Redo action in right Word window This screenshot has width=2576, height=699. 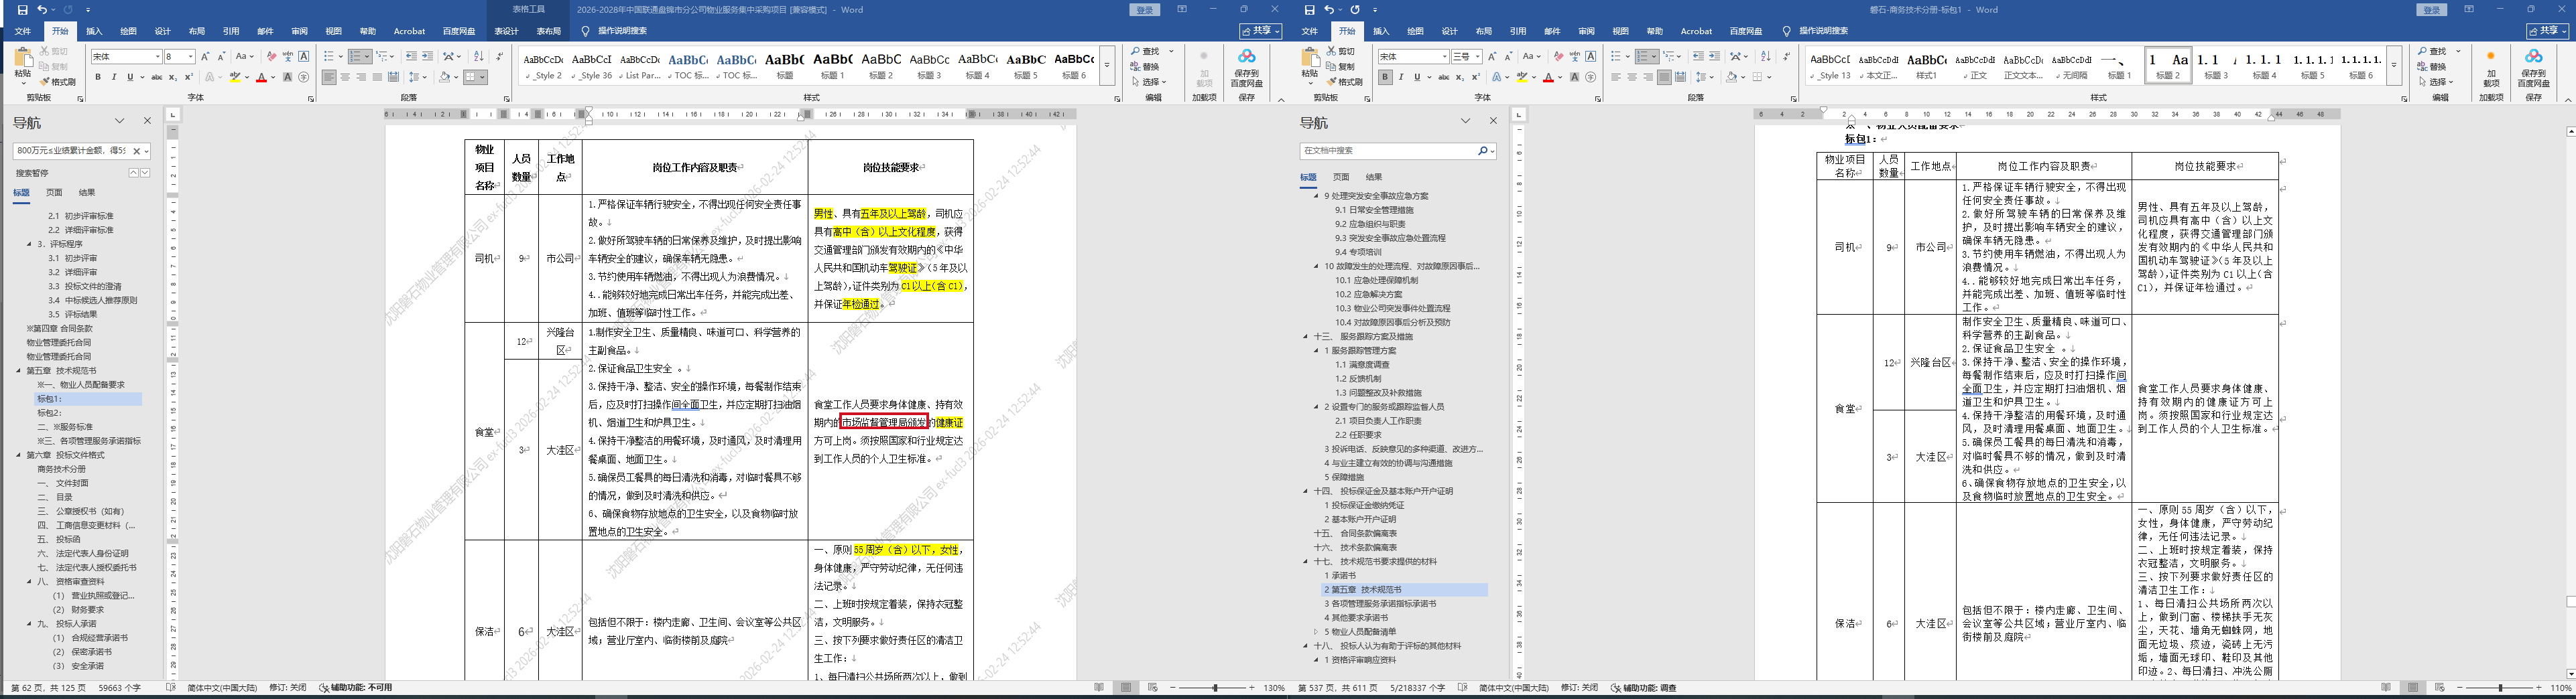(1355, 10)
